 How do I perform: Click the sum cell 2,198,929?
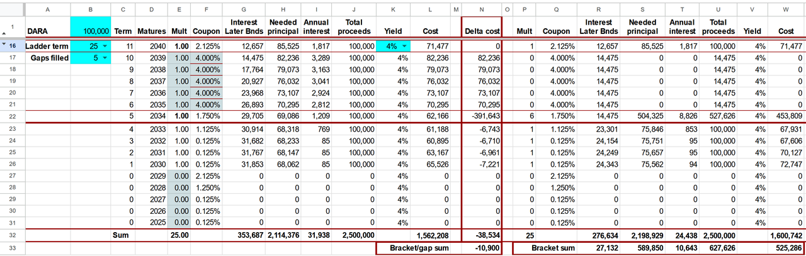coord(641,235)
